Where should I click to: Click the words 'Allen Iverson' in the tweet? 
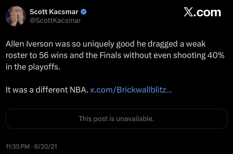coord(29,44)
